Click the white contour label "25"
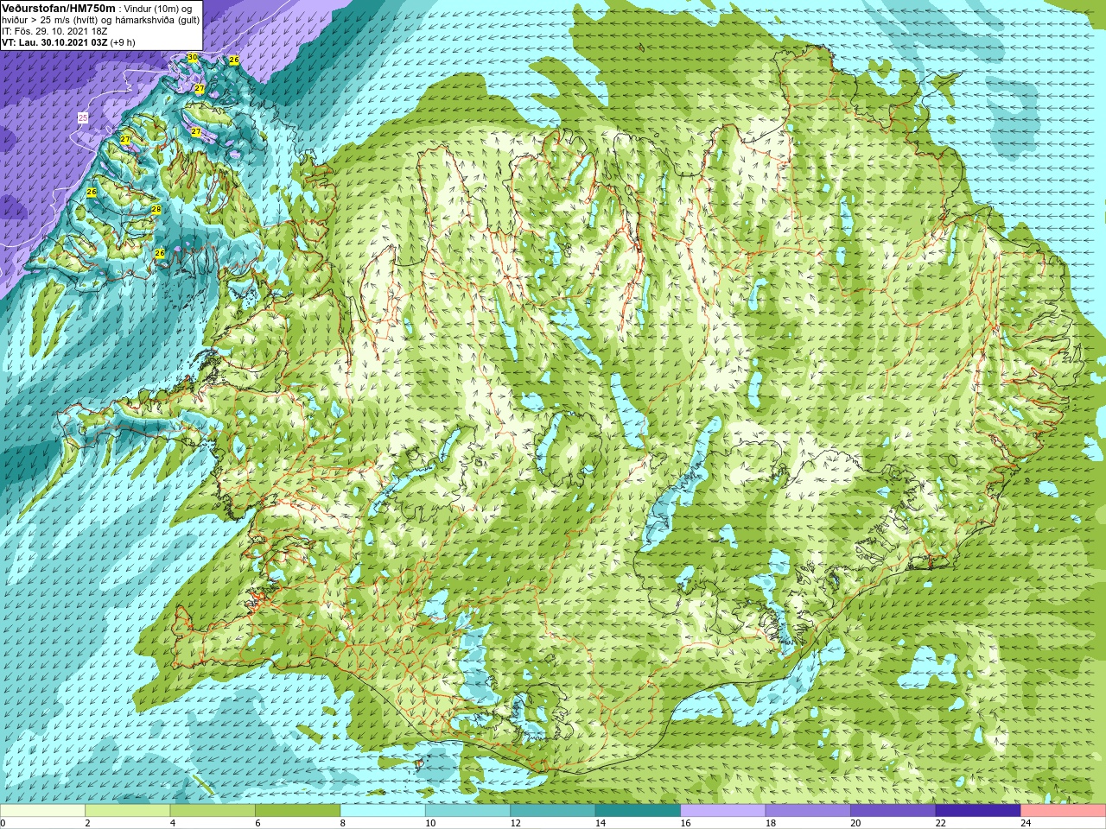The height and width of the screenshot is (829, 1106). pyautogui.click(x=83, y=117)
